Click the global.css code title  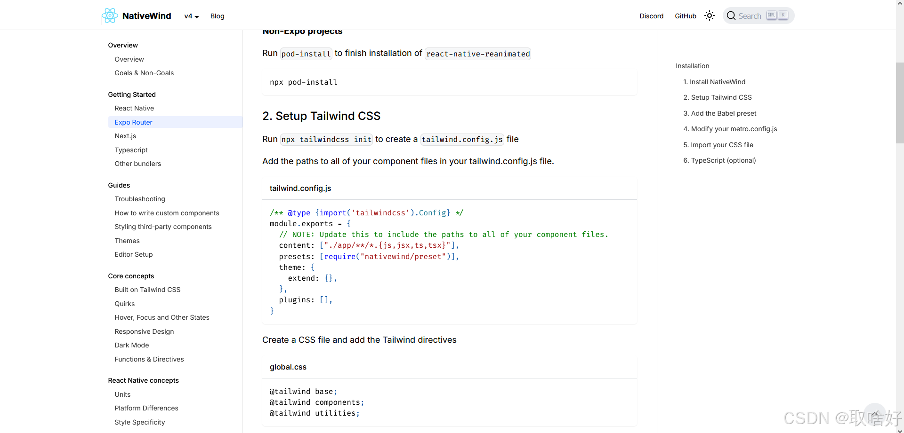[x=288, y=367]
